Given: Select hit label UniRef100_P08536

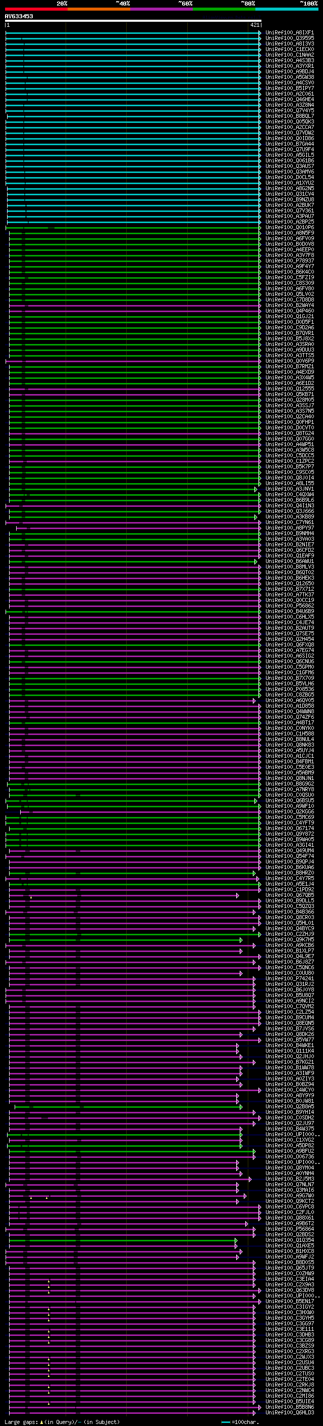Looking at the screenshot, I should [290, 689].
